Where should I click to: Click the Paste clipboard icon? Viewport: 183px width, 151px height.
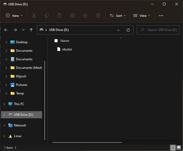tap(60, 16)
